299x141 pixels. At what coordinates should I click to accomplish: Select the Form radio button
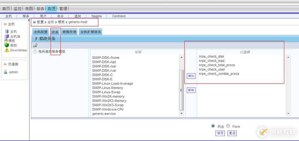point(228,126)
